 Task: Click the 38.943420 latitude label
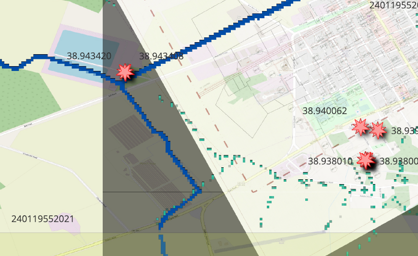89,56
